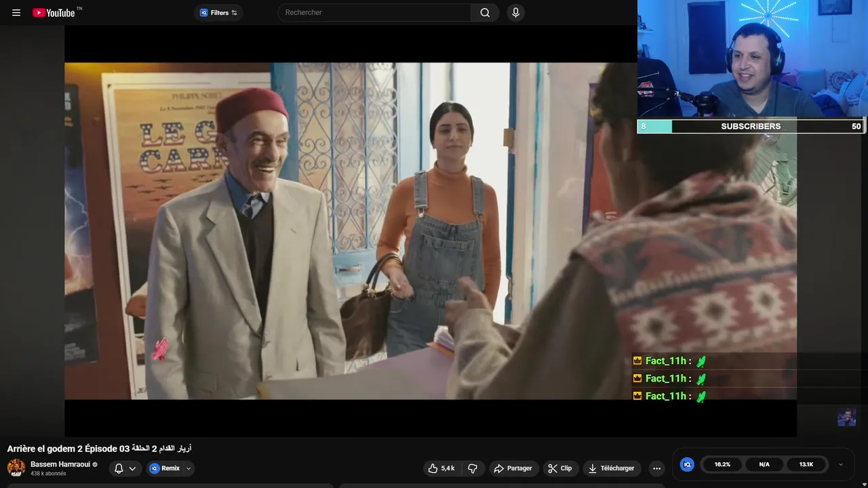Click the small channel avatar below the chat overlay
868x488 pixels.
click(846, 417)
